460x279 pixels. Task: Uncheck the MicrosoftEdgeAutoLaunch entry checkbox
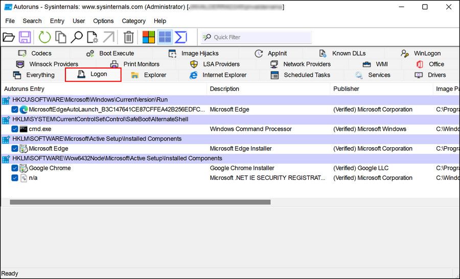point(15,110)
